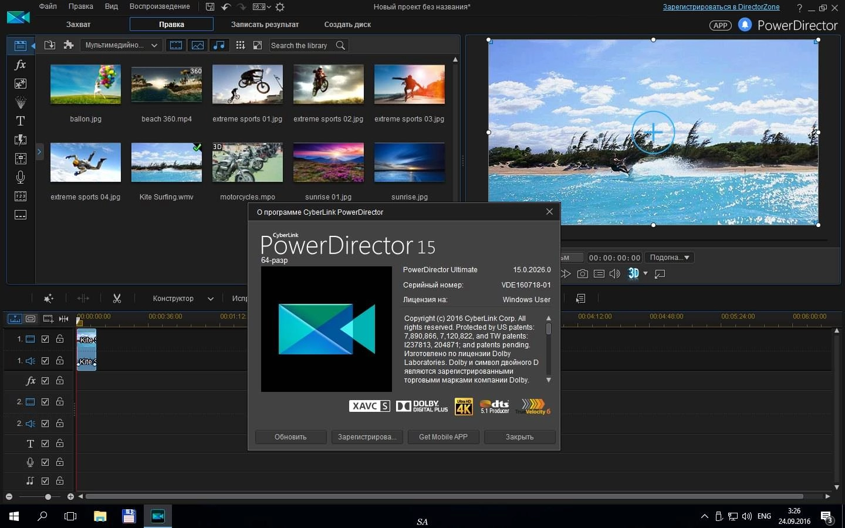Click the preview volume speaker icon
The width and height of the screenshot is (845, 528).
[x=614, y=273]
